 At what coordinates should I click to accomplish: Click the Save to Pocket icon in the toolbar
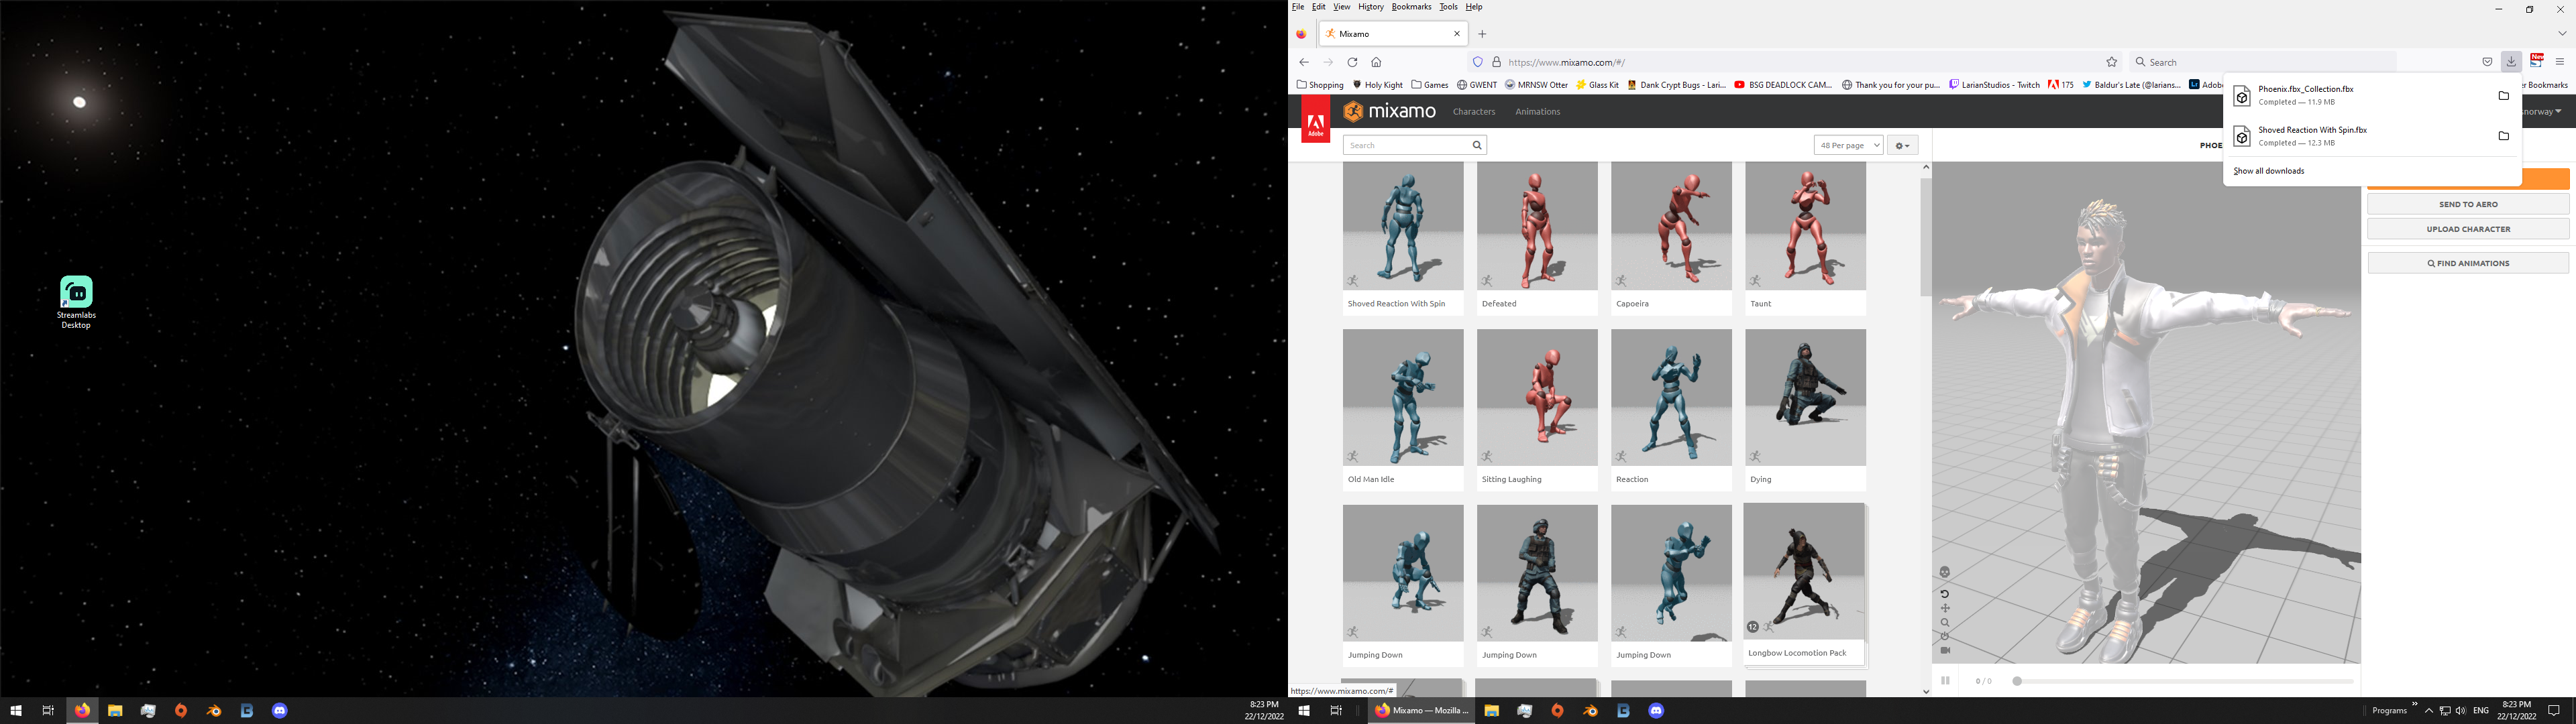click(2487, 61)
